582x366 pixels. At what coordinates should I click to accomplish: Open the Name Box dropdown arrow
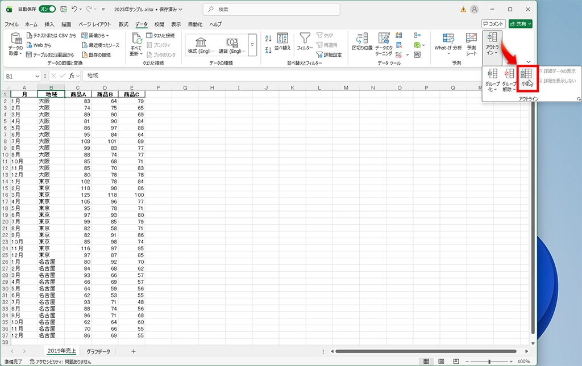pyautogui.click(x=37, y=75)
